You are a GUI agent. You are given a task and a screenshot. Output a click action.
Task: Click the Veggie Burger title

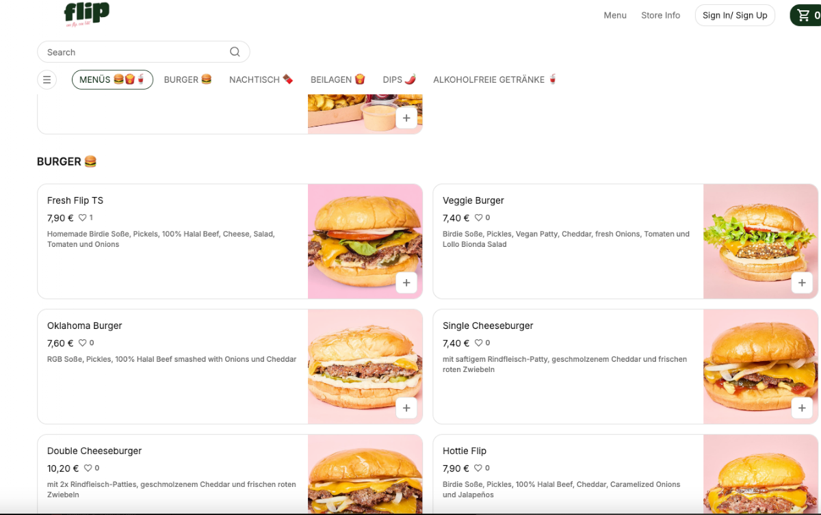coord(473,200)
